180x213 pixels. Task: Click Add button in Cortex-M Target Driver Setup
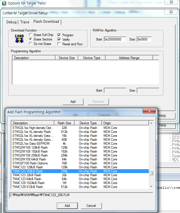(73, 102)
